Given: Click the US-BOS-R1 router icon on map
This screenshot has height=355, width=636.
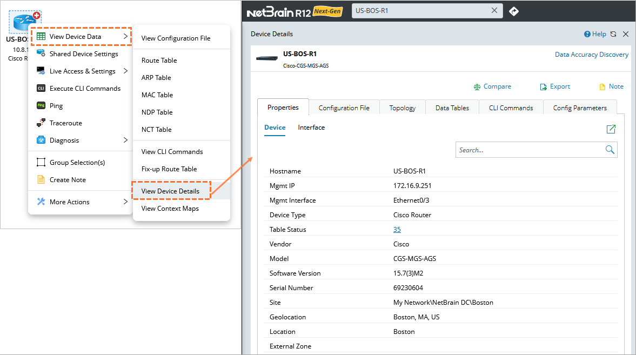Looking at the screenshot, I should (24, 23).
